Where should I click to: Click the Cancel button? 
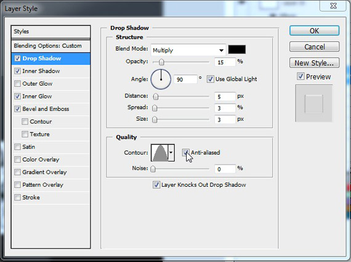click(314, 47)
